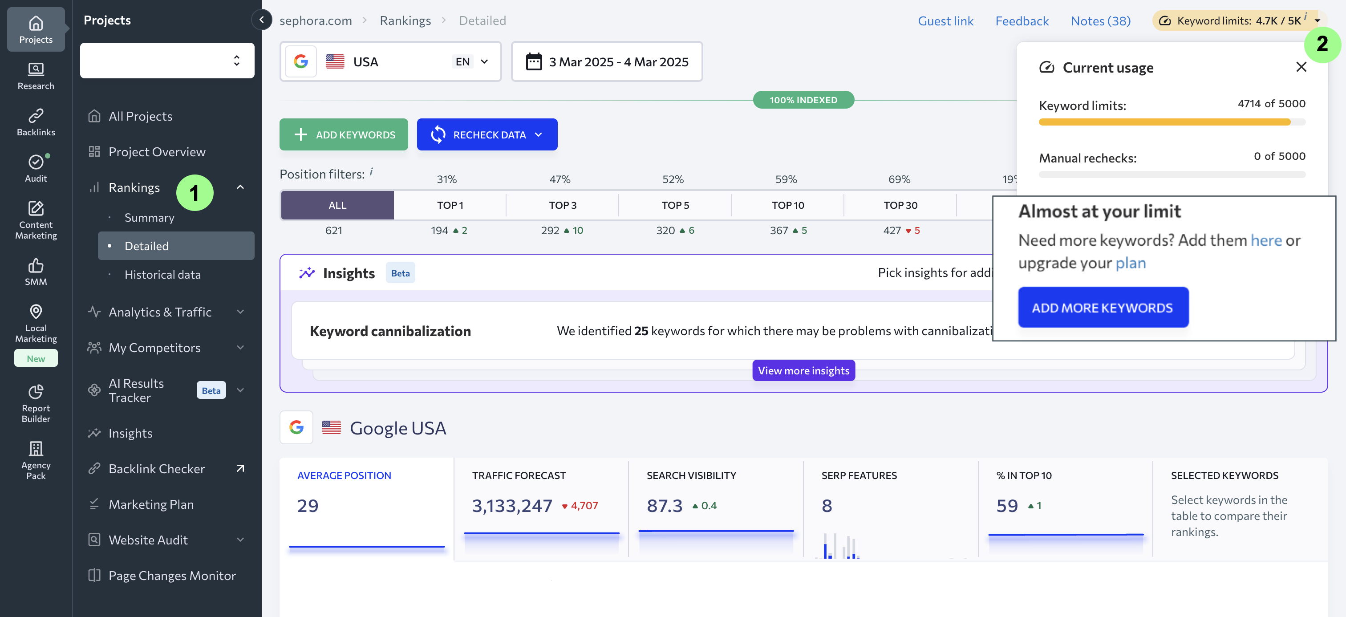Viewport: 1346px width, 617px height.
Task: Open the date range 3 Mar 2025 picker
Action: coord(607,61)
